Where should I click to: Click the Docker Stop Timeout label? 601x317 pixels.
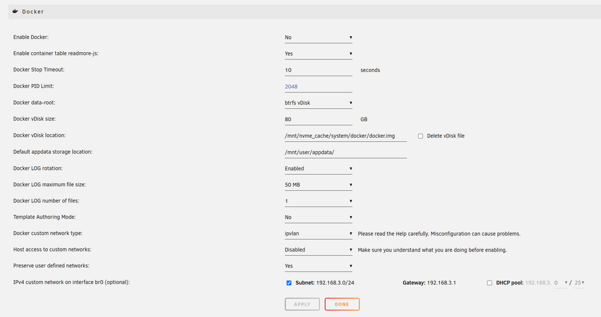click(38, 70)
